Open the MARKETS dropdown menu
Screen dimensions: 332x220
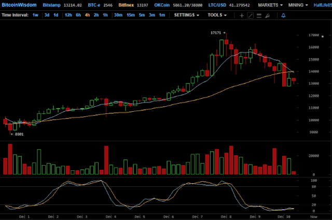click(x=270, y=5)
